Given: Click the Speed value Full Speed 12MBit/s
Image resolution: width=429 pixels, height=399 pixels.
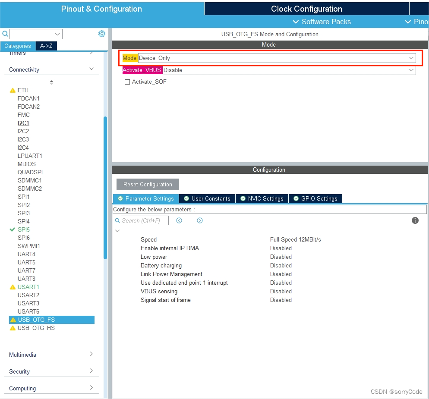Looking at the screenshot, I should pos(295,239).
